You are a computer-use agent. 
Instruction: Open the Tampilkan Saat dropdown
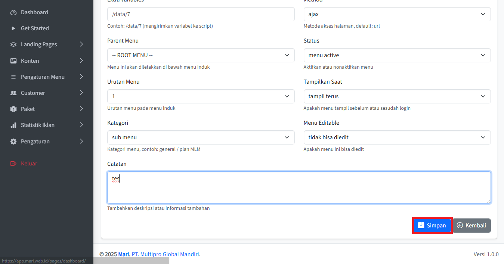point(397,96)
